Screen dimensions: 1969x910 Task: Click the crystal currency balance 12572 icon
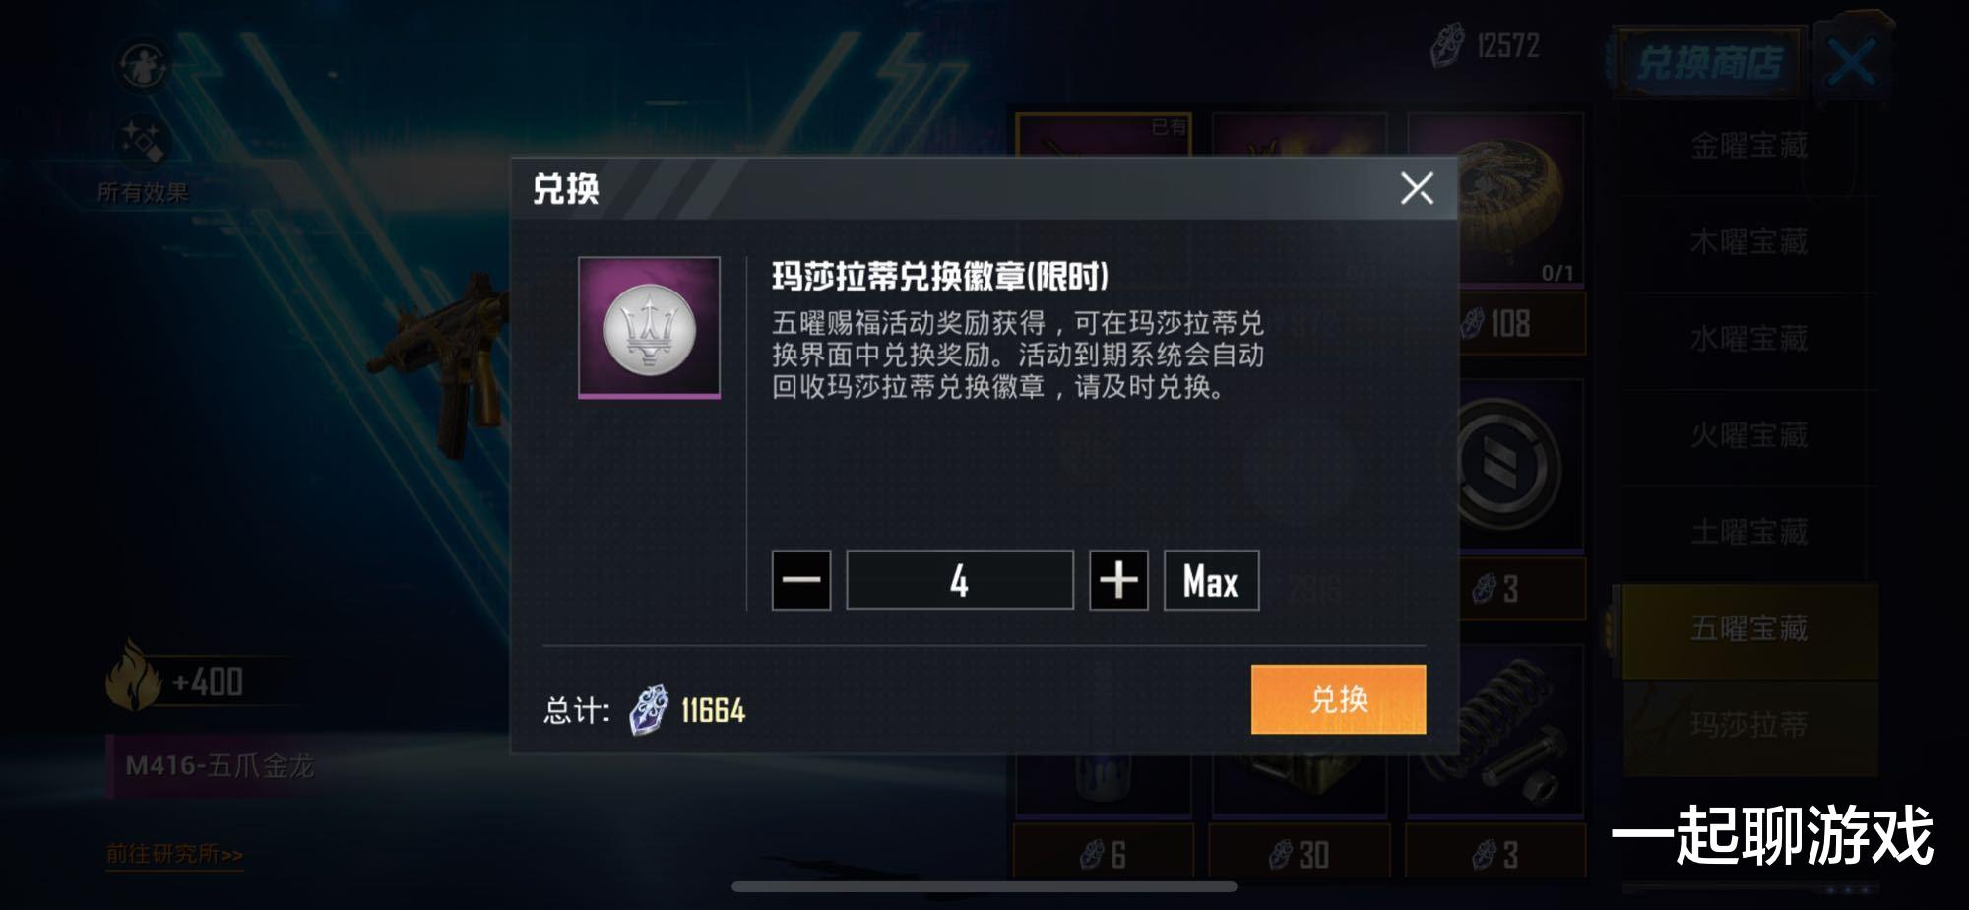click(x=1448, y=45)
